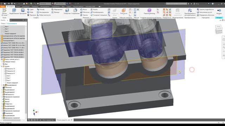Image resolution: width=225 pixels, height=126 pixels.
Task: Switch to the Инструменты ribbon tab
Action: pyautogui.click(x=45, y=6)
